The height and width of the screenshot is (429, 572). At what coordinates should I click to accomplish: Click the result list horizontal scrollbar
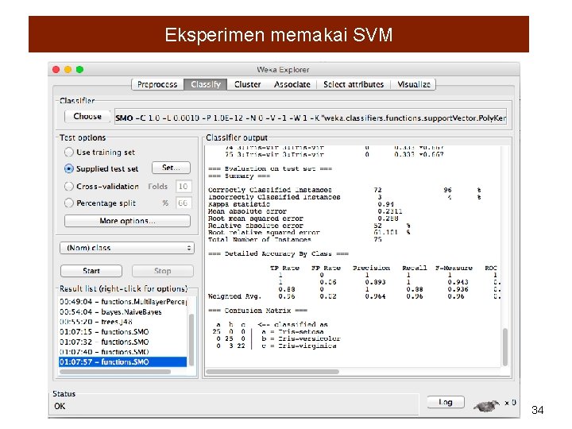tap(115, 372)
